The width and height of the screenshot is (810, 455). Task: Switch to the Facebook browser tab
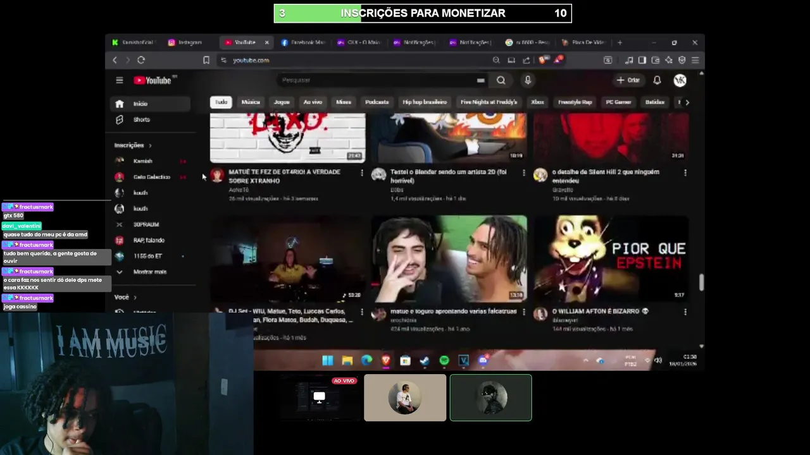(x=303, y=42)
